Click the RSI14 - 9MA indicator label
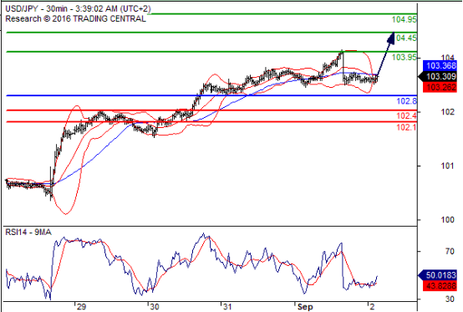 pyautogui.click(x=28, y=233)
